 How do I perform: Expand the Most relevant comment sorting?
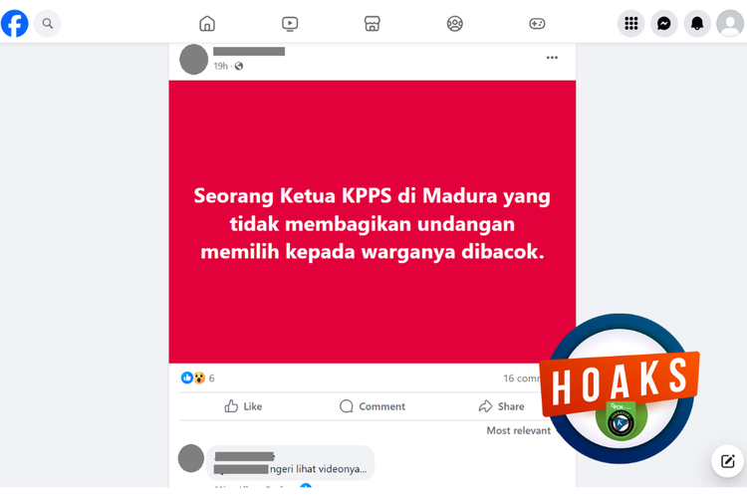[518, 430]
